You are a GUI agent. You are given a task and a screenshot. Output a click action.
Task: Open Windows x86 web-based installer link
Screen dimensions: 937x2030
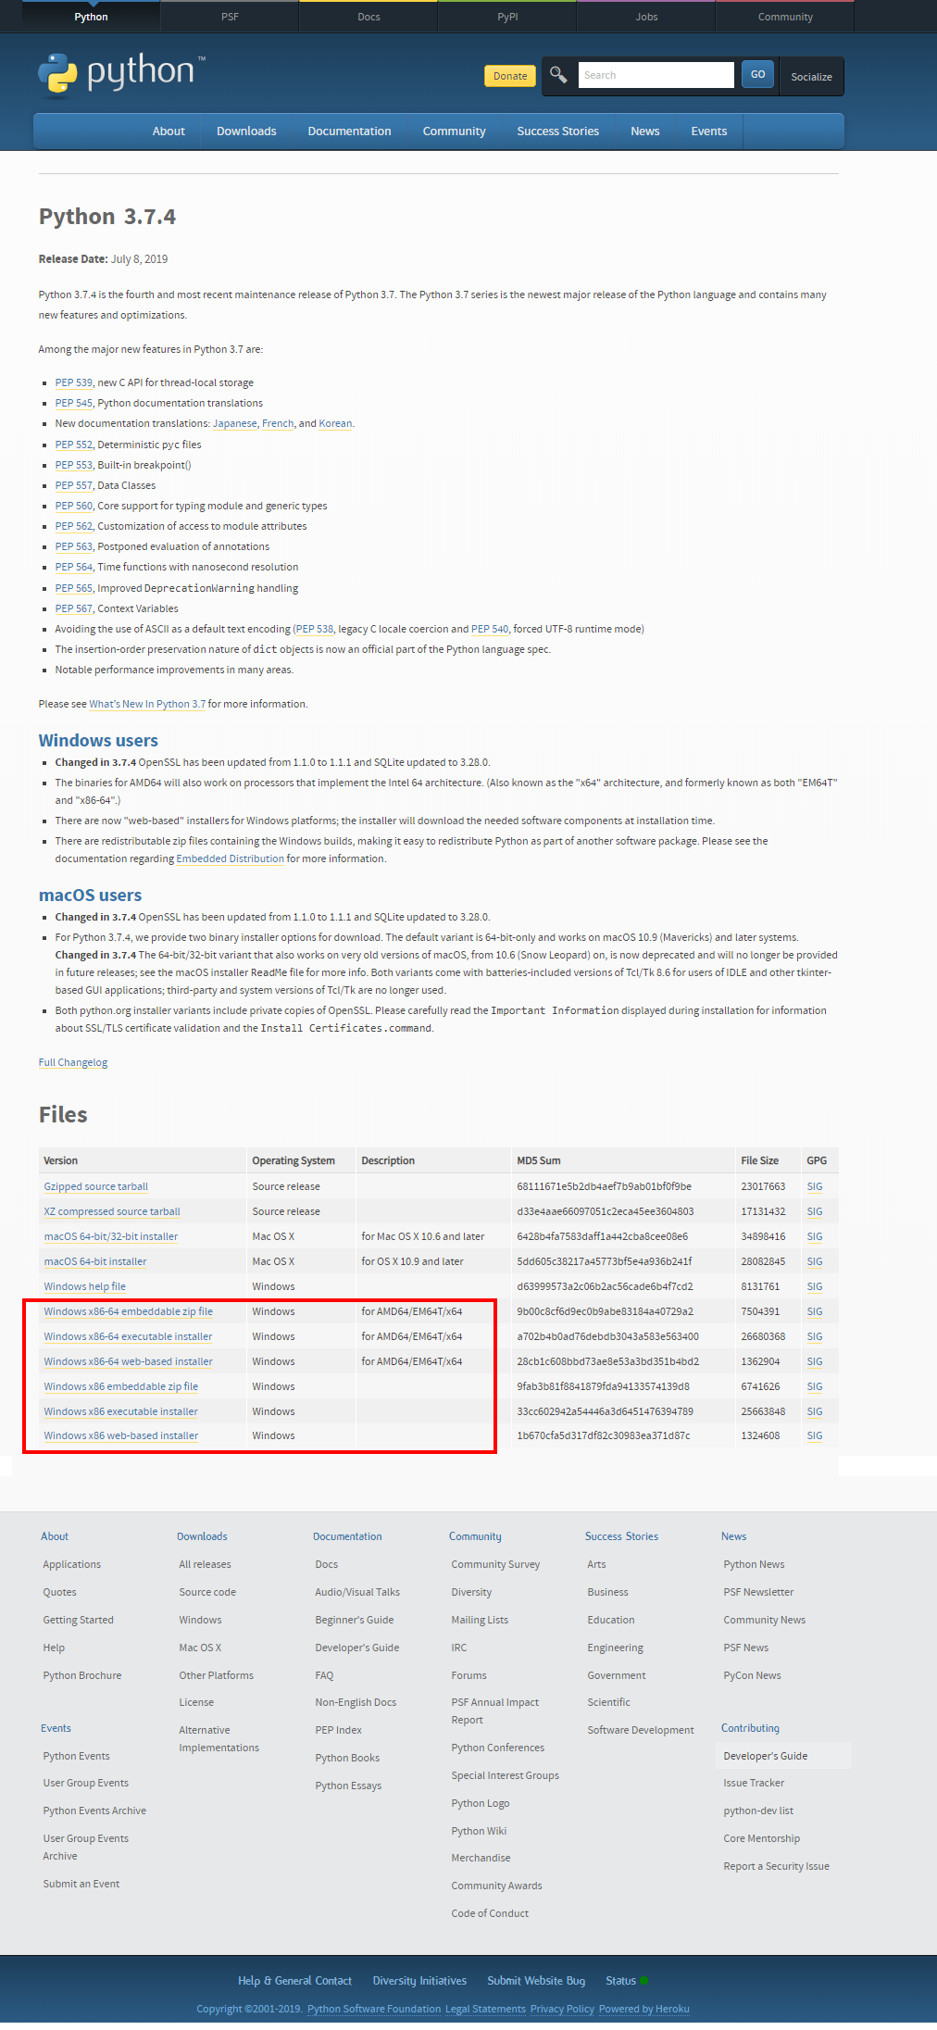tap(121, 1435)
